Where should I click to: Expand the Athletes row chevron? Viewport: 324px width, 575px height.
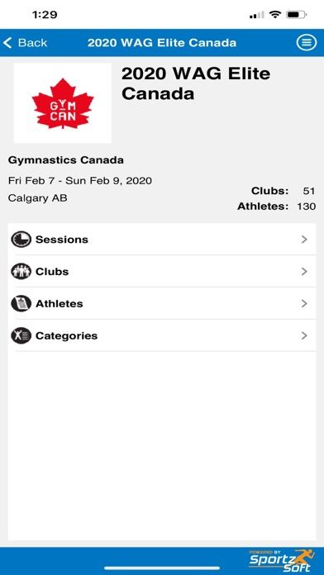click(304, 304)
